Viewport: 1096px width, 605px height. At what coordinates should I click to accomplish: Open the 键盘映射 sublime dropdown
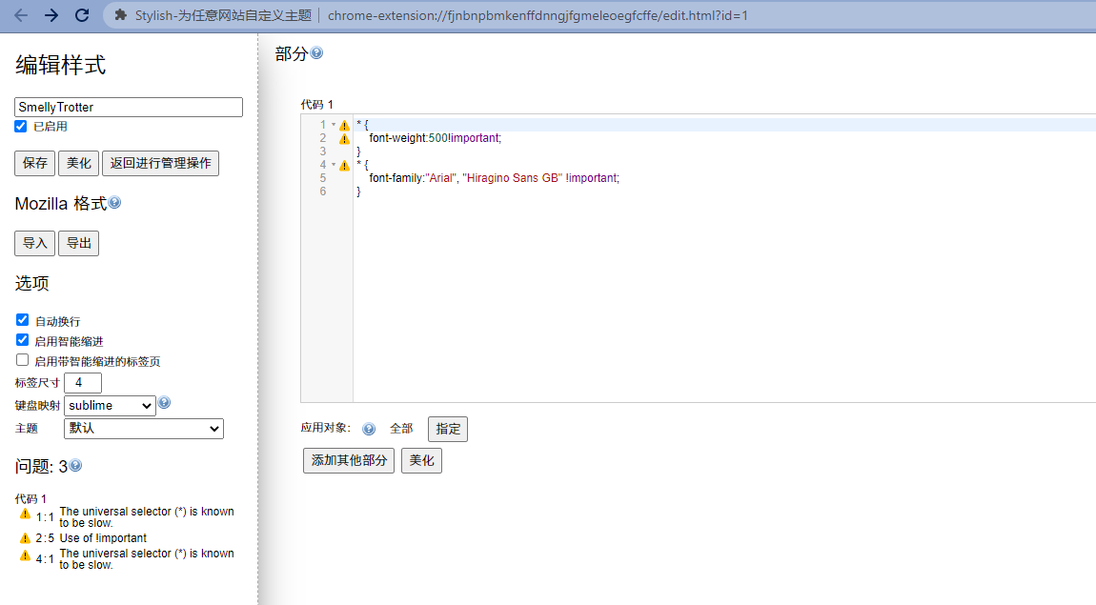point(110,406)
